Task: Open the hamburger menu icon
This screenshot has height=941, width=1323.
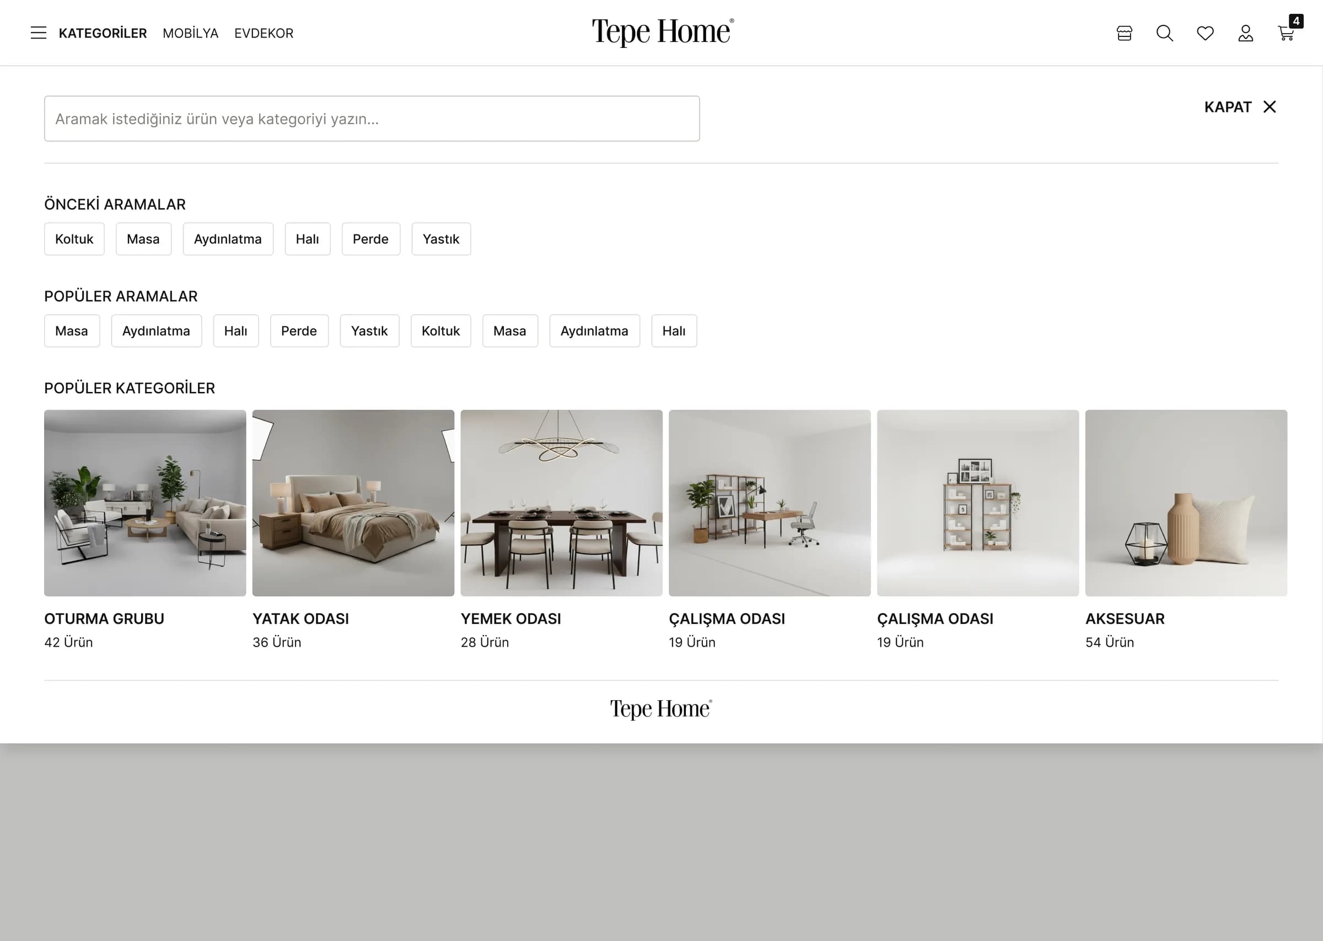Action: [x=38, y=33]
